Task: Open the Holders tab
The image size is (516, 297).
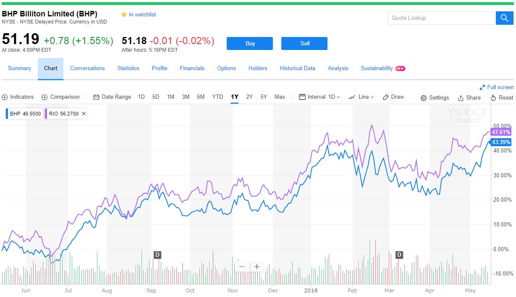Action: click(x=258, y=68)
